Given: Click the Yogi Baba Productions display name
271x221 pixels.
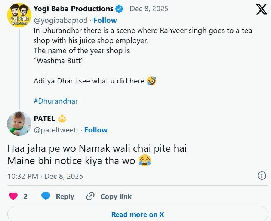Looking at the screenshot, I should (x=73, y=9).
